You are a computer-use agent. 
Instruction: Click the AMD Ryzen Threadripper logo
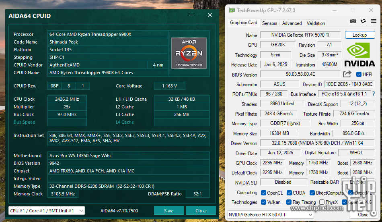[x=189, y=53]
